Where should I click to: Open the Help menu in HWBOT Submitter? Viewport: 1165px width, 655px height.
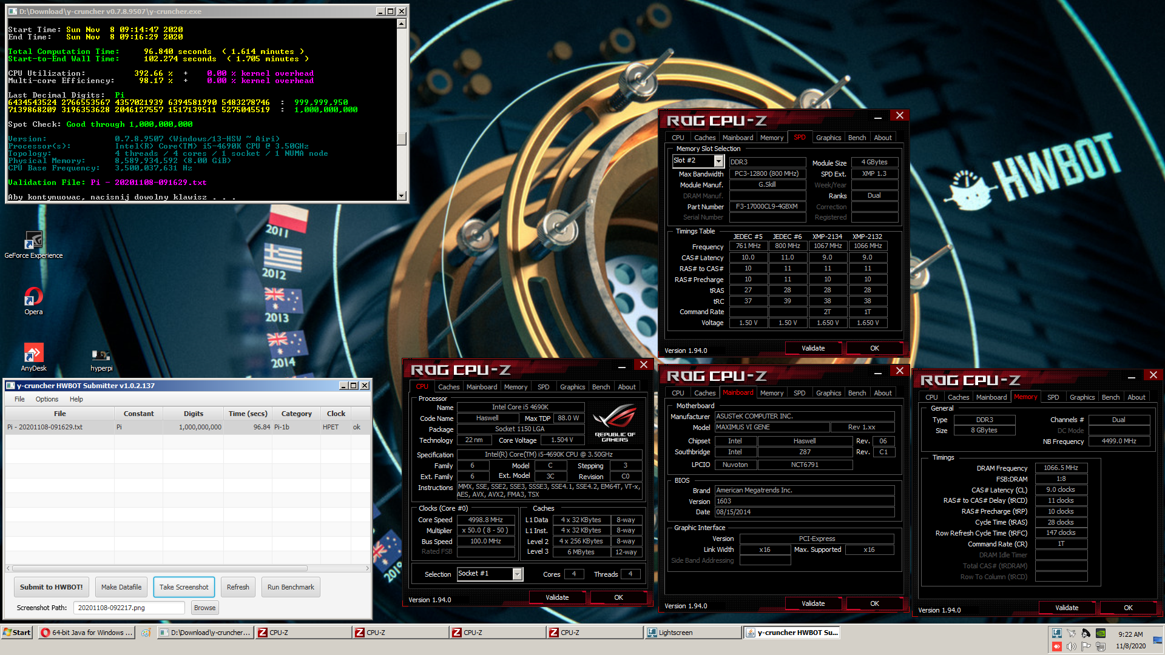(76, 399)
